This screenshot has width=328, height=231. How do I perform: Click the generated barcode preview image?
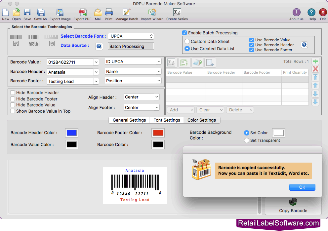coord(135,185)
